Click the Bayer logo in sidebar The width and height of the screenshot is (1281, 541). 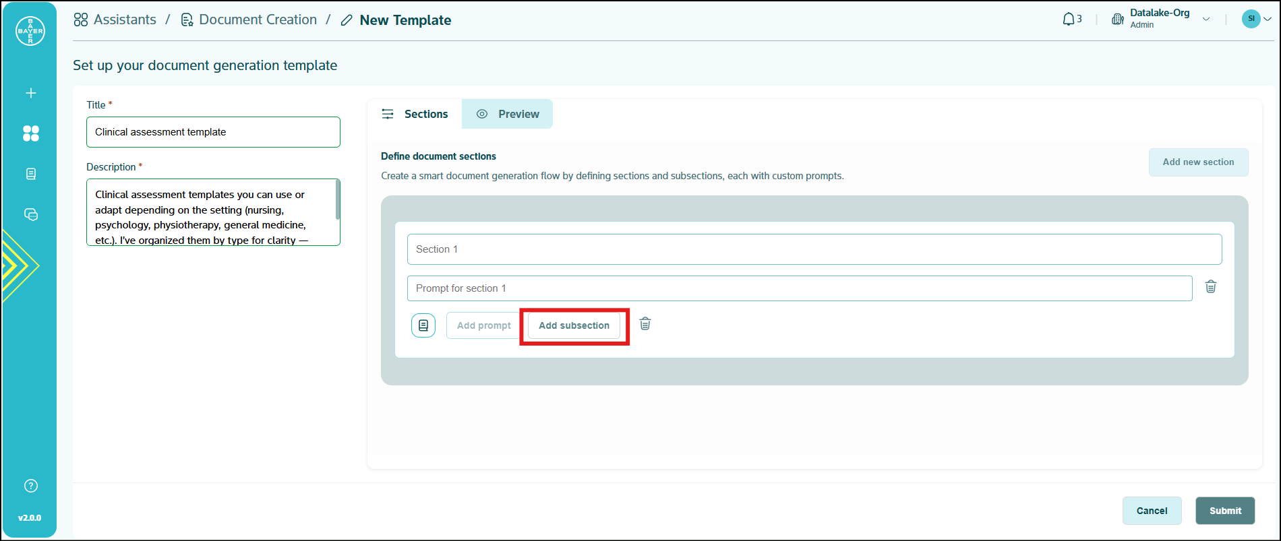click(30, 31)
